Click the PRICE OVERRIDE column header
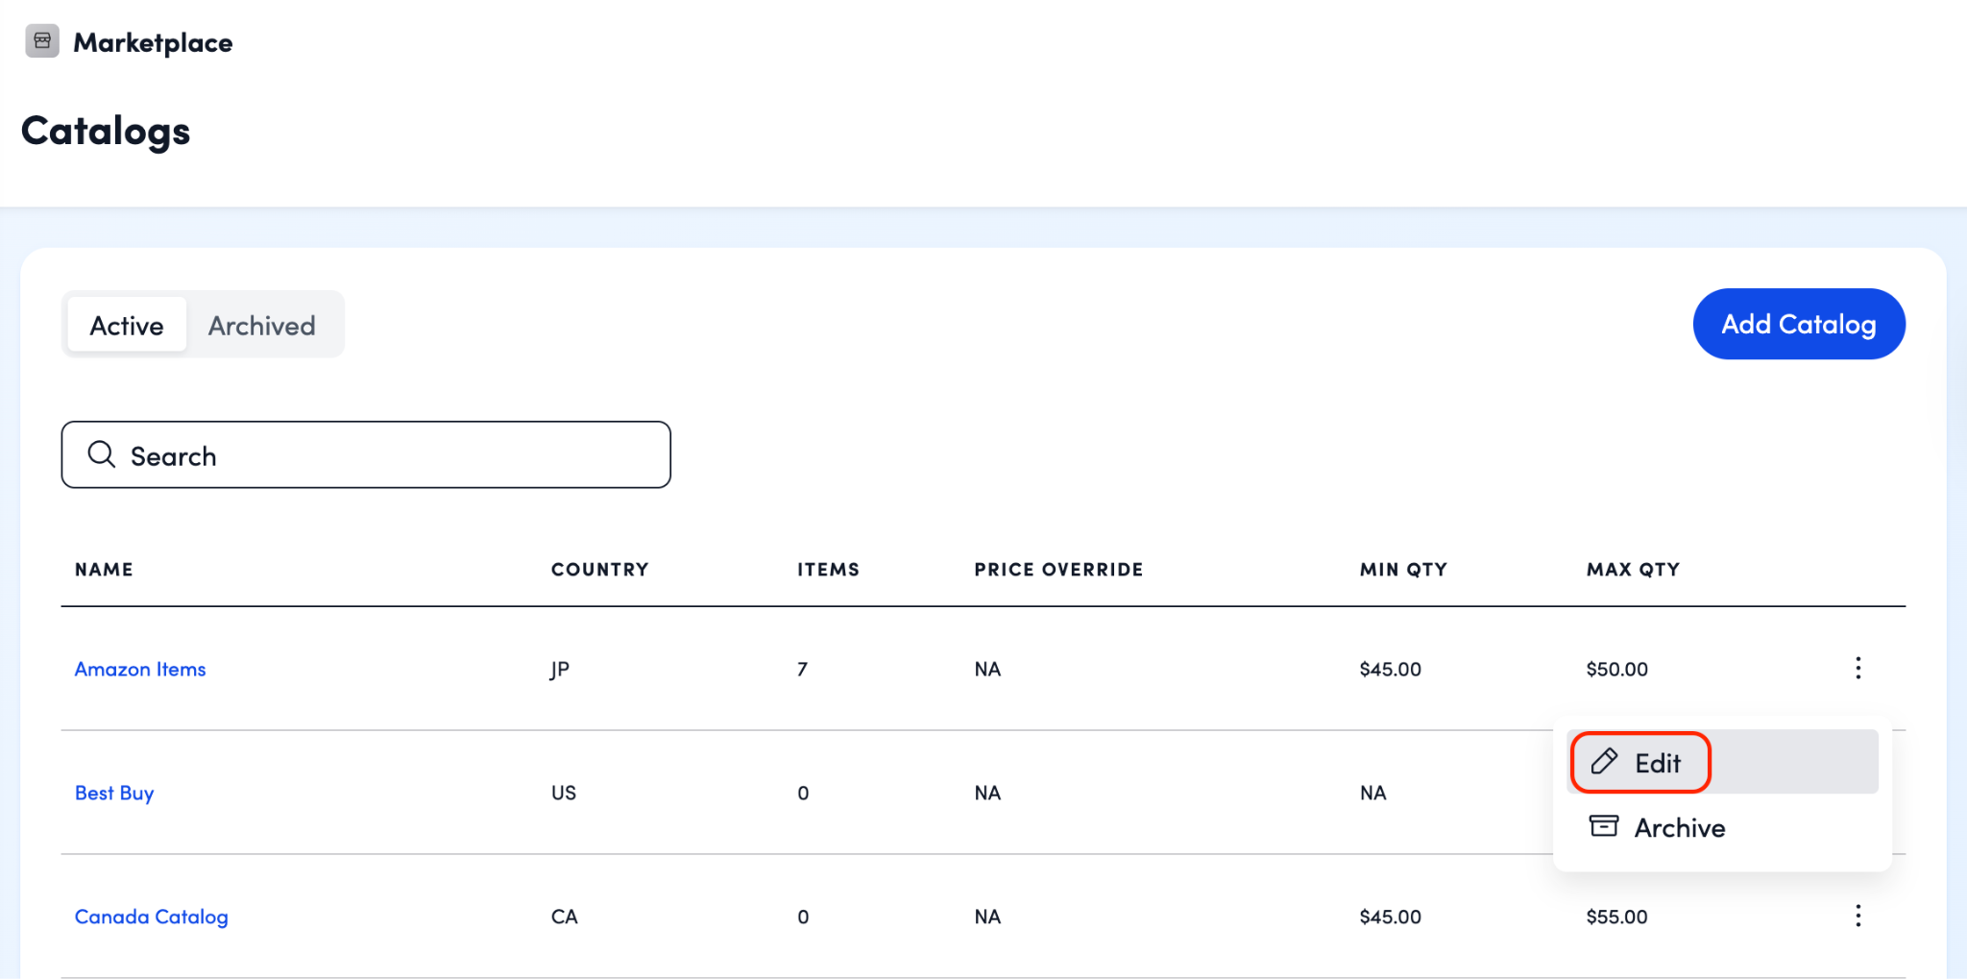This screenshot has height=979, width=1967. [1058, 570]
